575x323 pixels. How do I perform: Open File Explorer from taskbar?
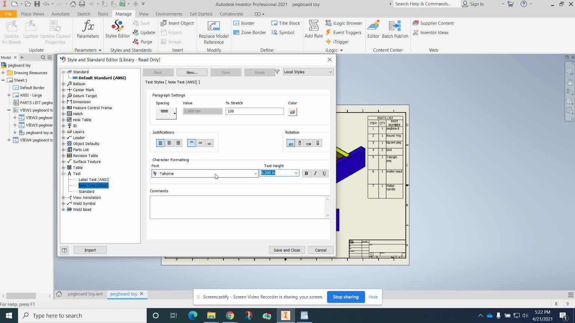coord(211,316)
